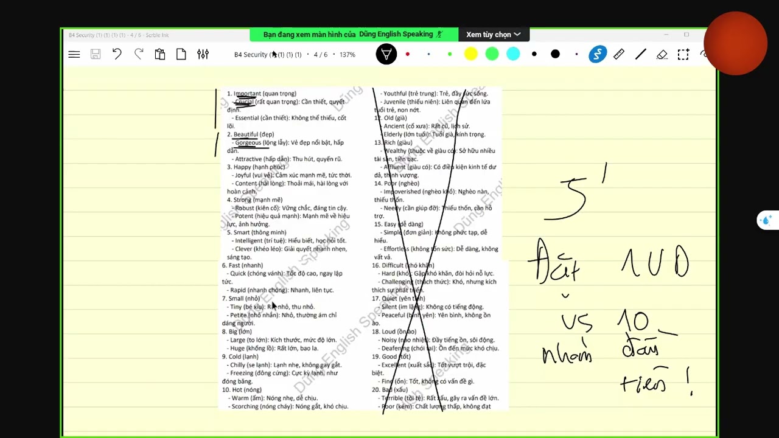Pick the small blue pen

tap(428, 55)
